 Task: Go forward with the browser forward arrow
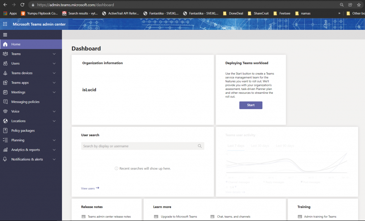tap(14, 5)
